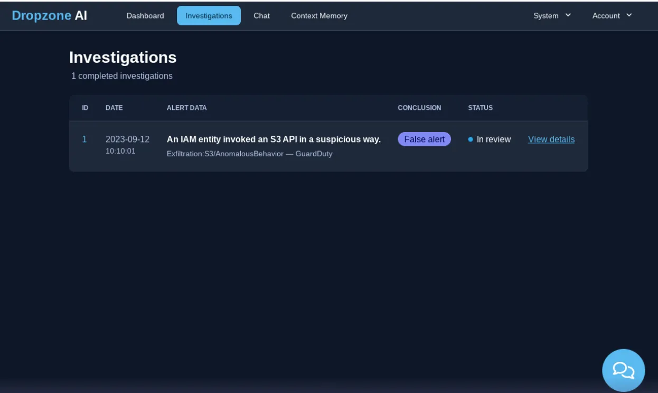Open the Chat page
The height and width of the screenshot is (393, 658).
[x=261, y=15]
